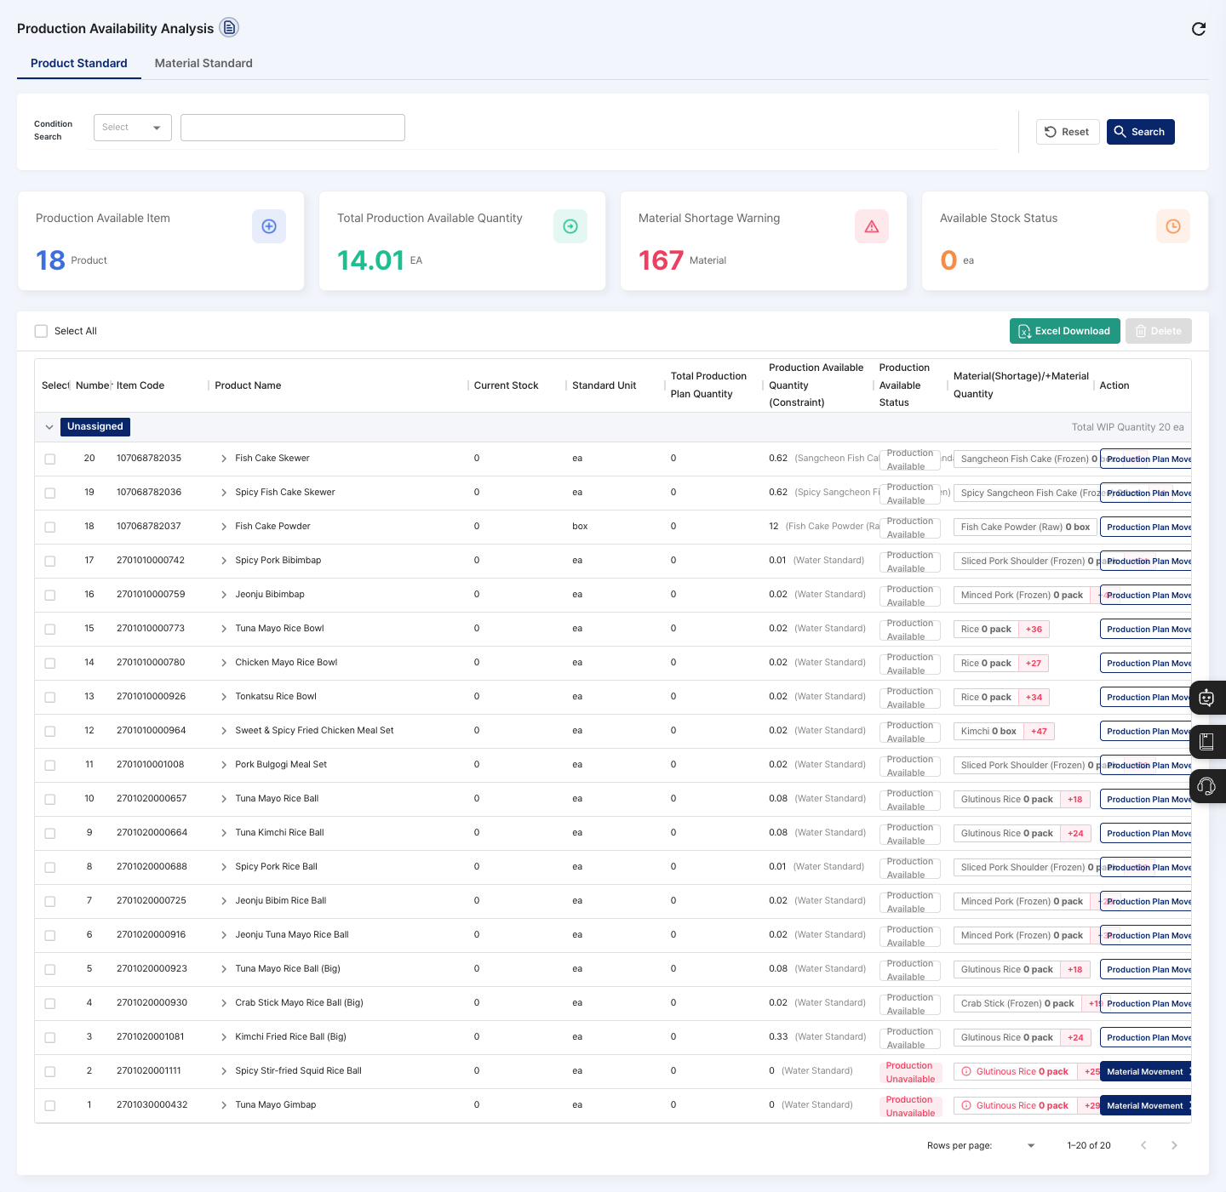This screenshot has height=1192, width=1226.
Task: Go to the next page arrow
Action: (x=1174, y=1145)
